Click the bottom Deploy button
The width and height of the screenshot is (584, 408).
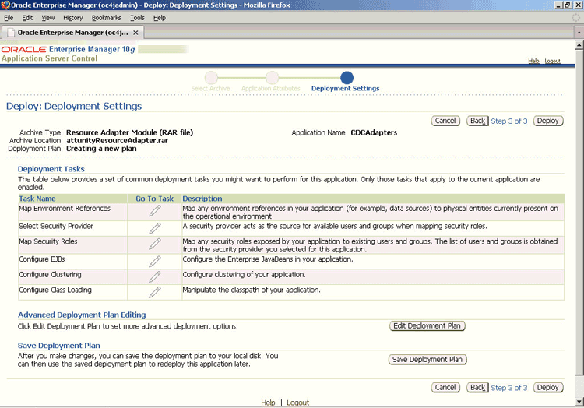click(548, 387)
